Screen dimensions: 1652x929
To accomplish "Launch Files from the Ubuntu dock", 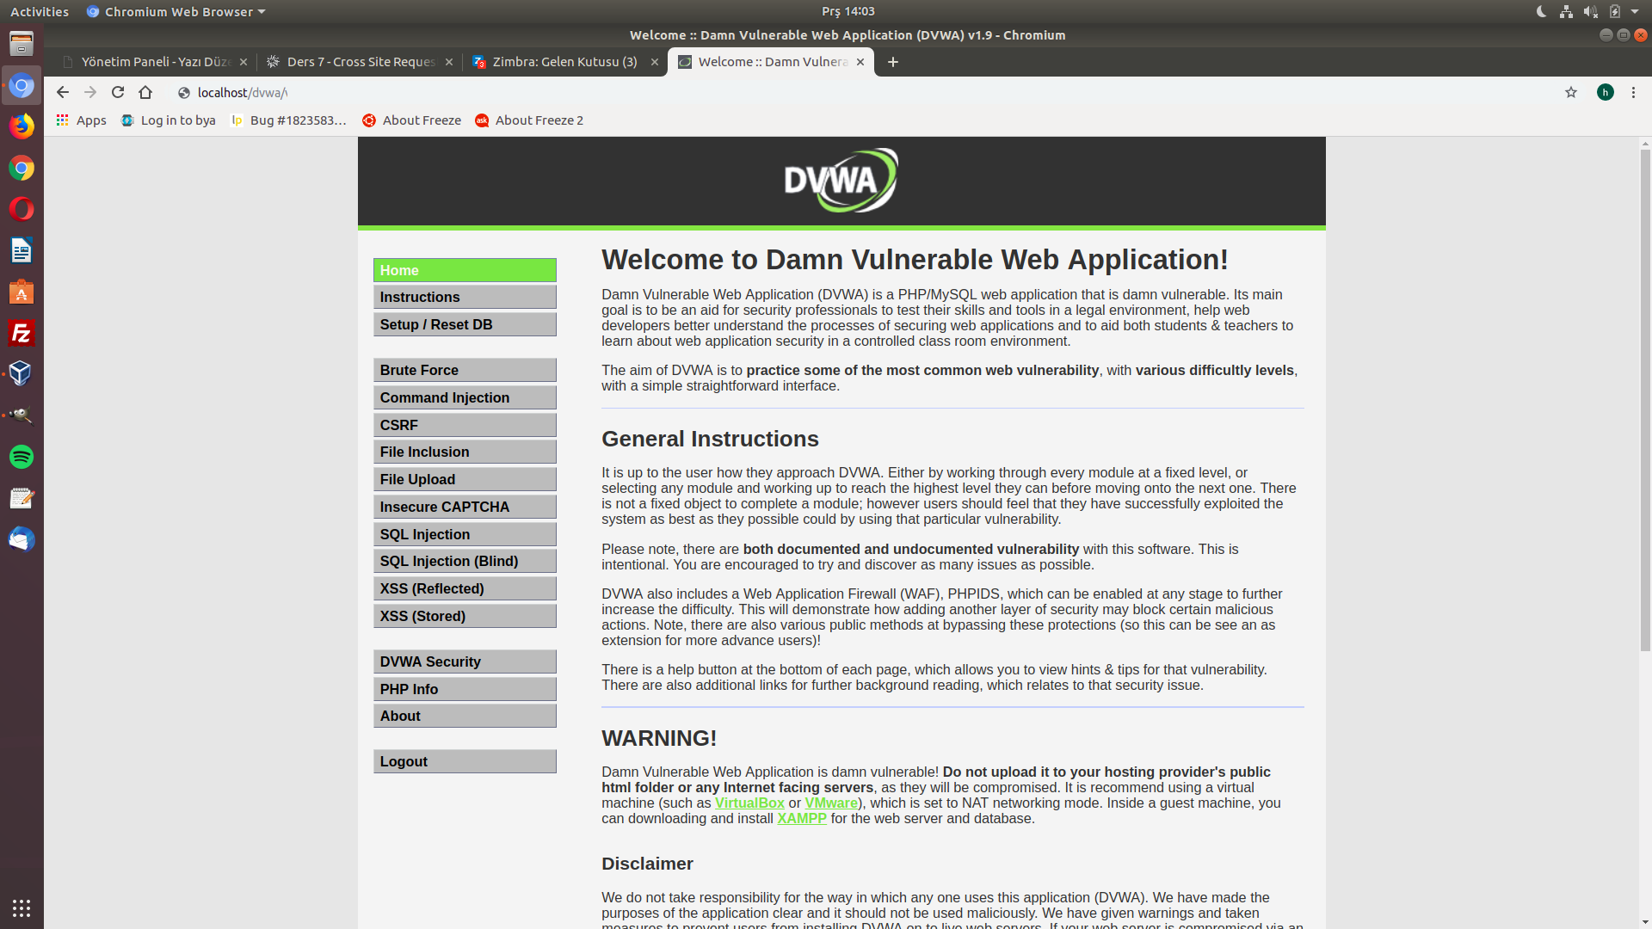I will click(22, 43).
